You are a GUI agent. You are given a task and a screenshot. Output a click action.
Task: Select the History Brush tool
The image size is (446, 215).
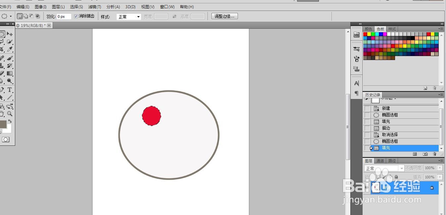click(x=10, y=66)
